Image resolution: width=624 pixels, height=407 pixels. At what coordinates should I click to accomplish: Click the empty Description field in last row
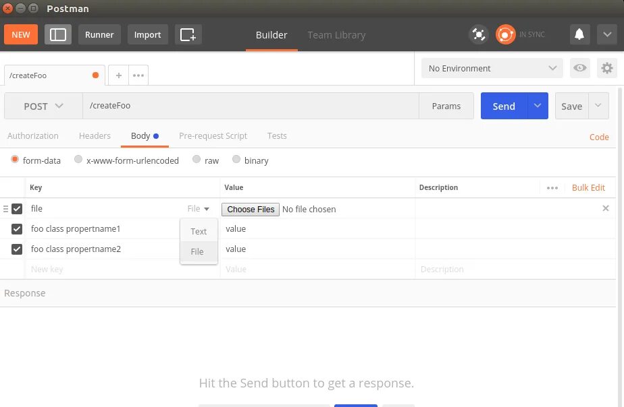coord(515,270)
